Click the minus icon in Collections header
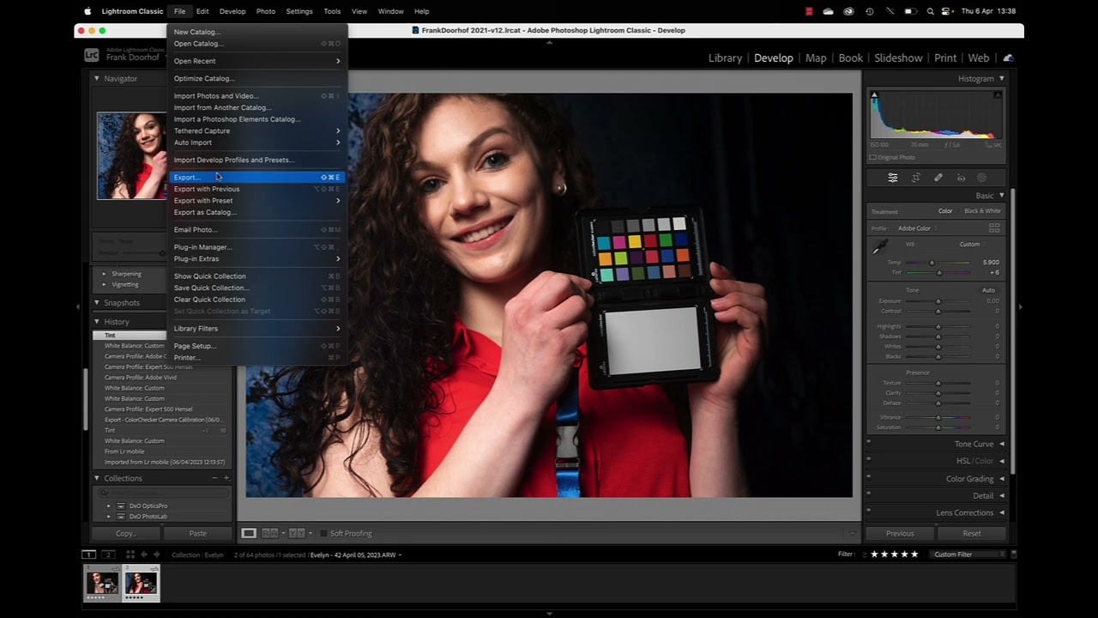Viewport: 1098px width, 618px height. click(x=214, y=478)
